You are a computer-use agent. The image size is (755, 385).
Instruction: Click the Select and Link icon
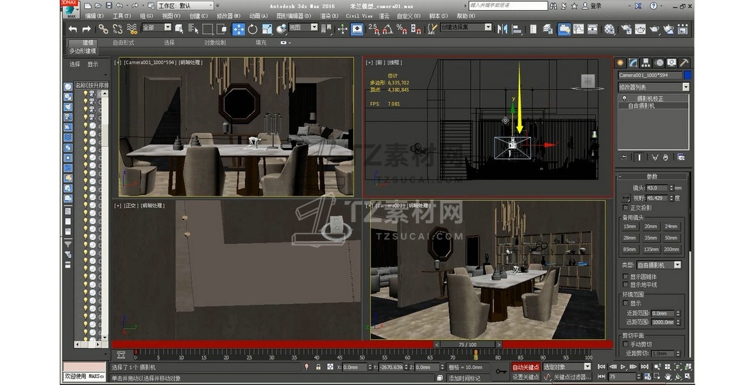click(103, 29)
